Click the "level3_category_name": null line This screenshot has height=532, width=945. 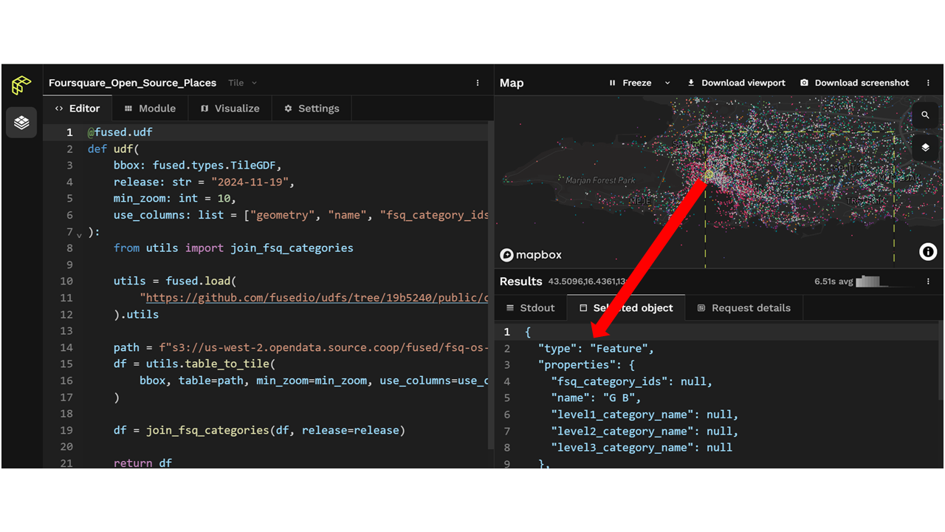642,447
